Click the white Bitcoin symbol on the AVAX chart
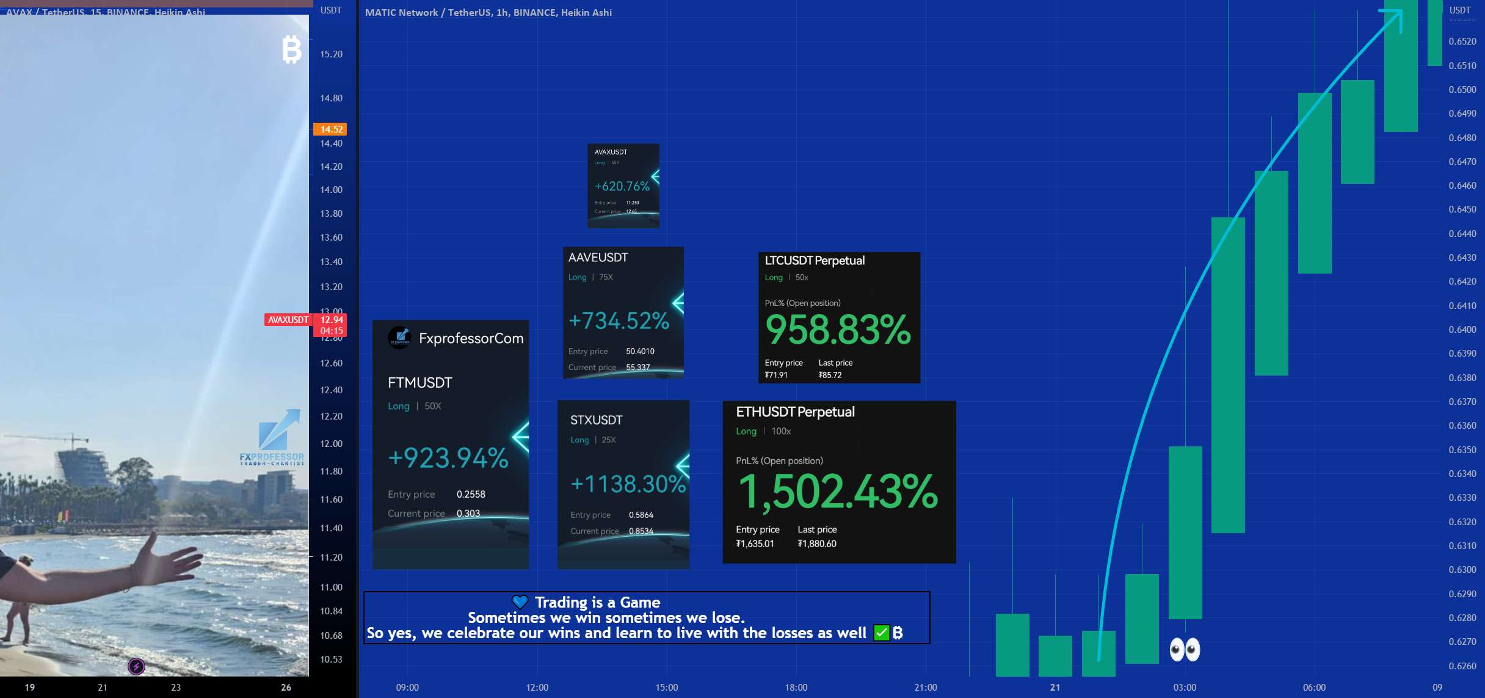 click(292, 49)
